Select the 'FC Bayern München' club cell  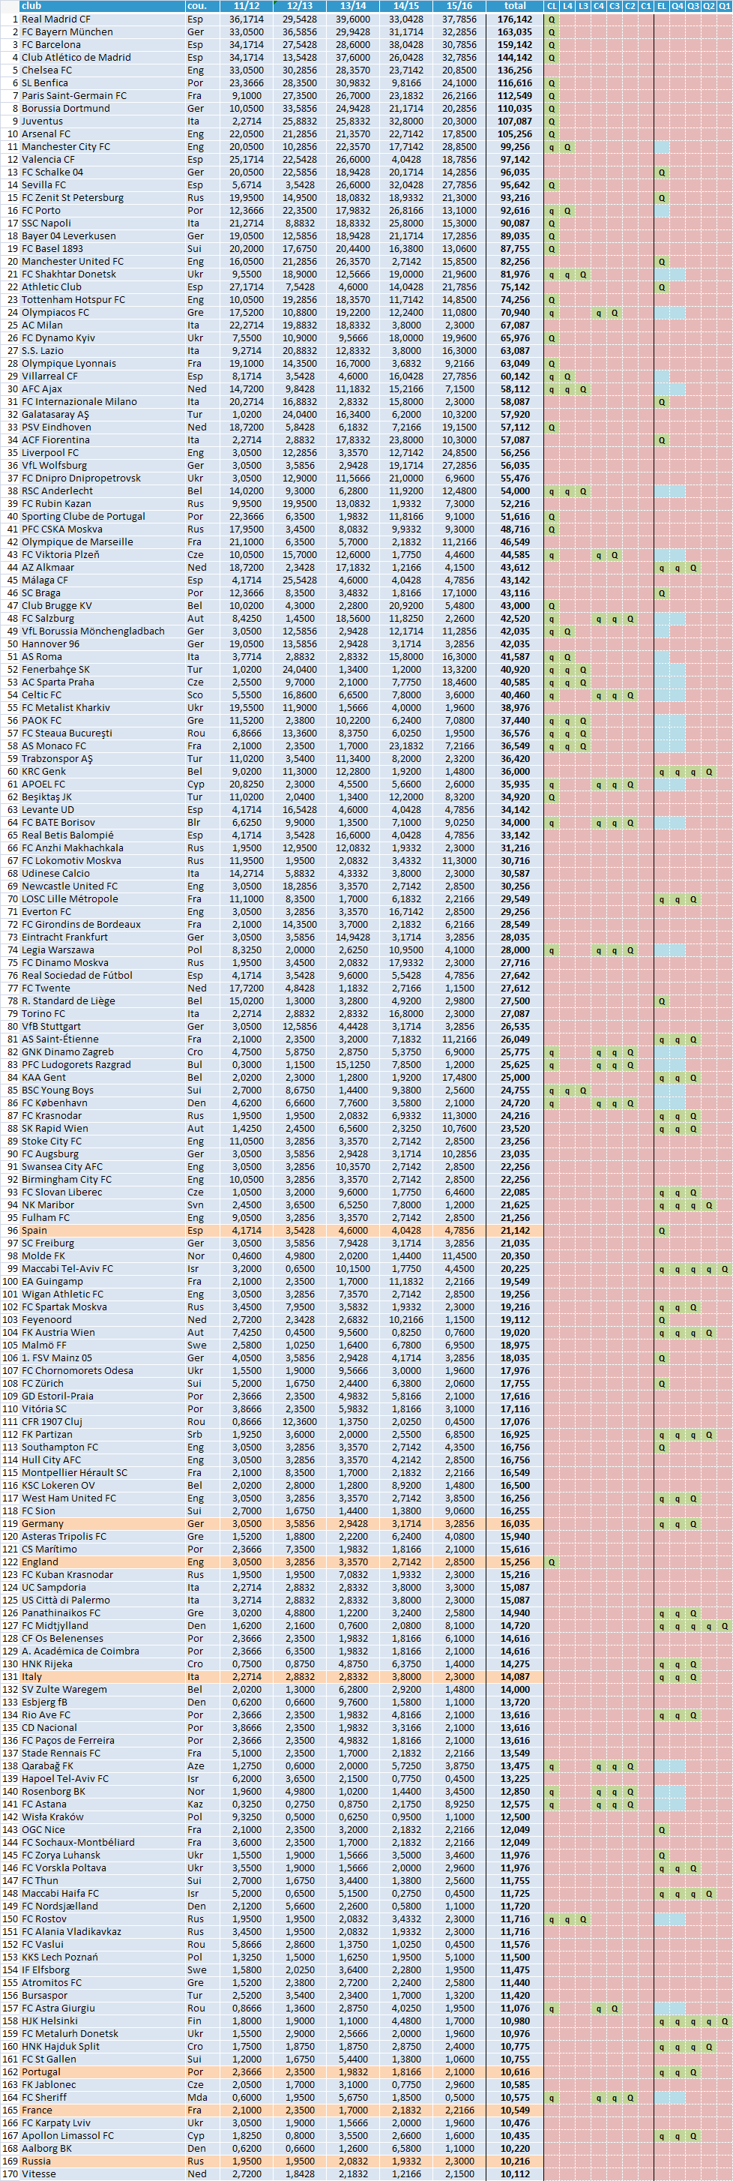(x=102, y=31)
